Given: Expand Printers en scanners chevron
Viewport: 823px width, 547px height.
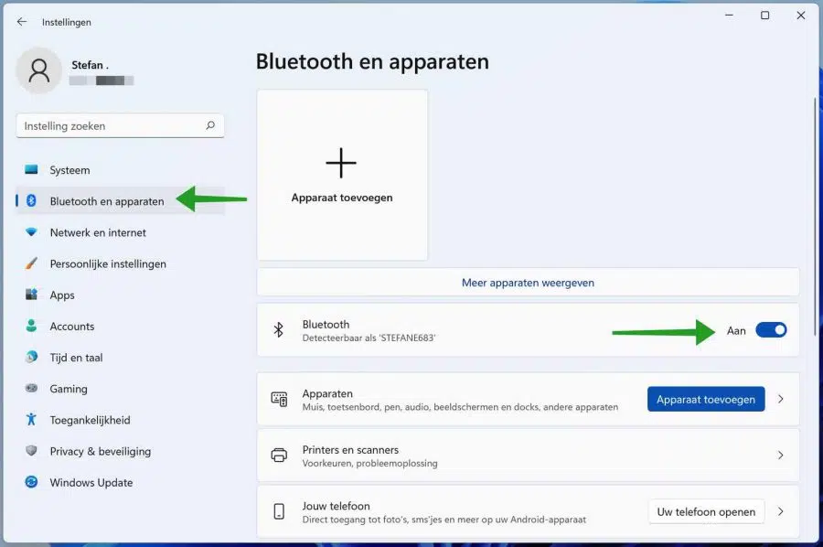Looking at the screenshot, I should (x=781, y=456).
